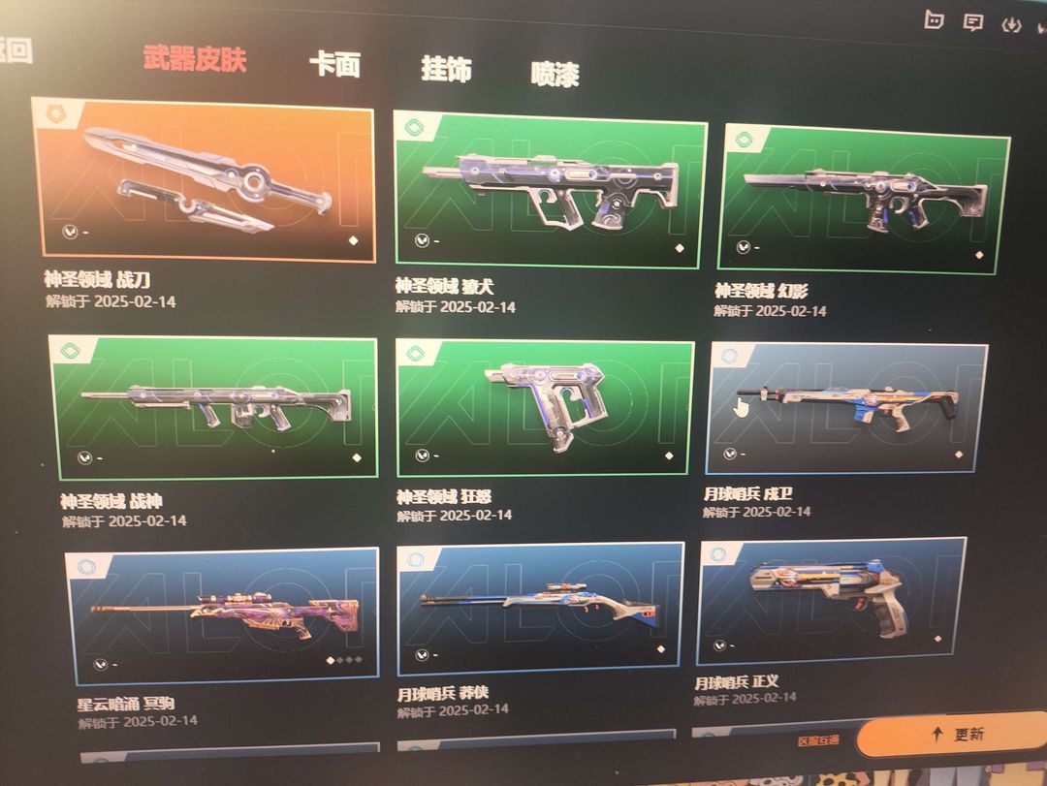
Task: Open the 神圣领域 战刀 knife skin card
Action: click(x=205, y=179)
